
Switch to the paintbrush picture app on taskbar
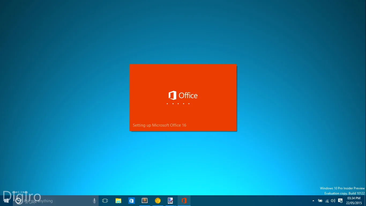click(171, 201)
